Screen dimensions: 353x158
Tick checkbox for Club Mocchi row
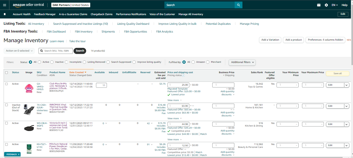coord(7,84)
